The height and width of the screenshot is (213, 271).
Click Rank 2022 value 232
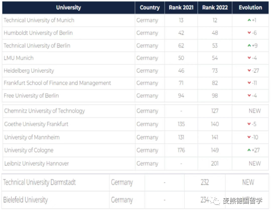[x=205, y=182]
